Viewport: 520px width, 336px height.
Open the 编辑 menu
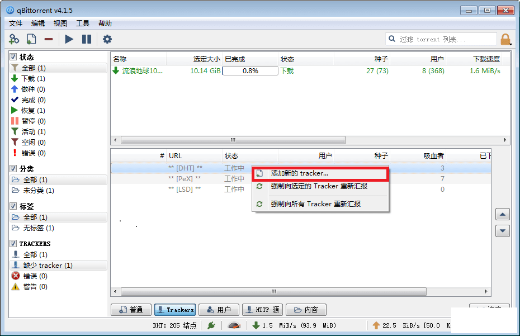38,23
